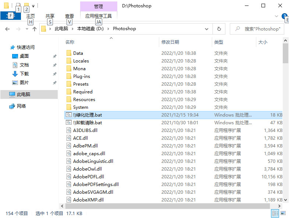Open the 共享 ribbon tab
This screenshot has width=289, height=218.
tap(50, 16)
